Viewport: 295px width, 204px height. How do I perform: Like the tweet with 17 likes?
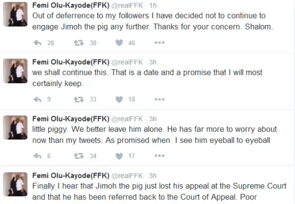tap(119, 156)
